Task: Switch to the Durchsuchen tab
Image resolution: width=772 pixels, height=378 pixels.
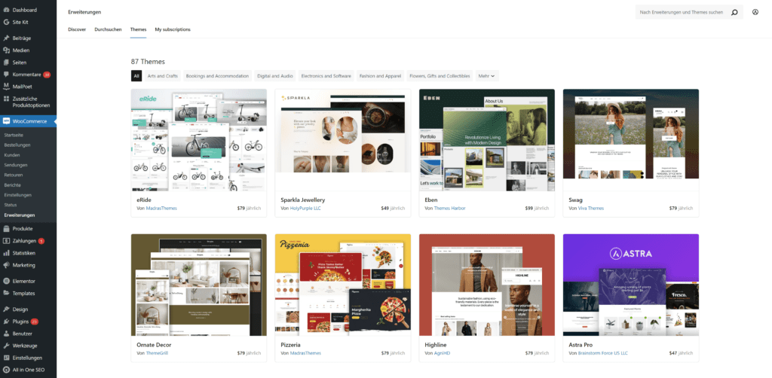Action: pos(109,29)
